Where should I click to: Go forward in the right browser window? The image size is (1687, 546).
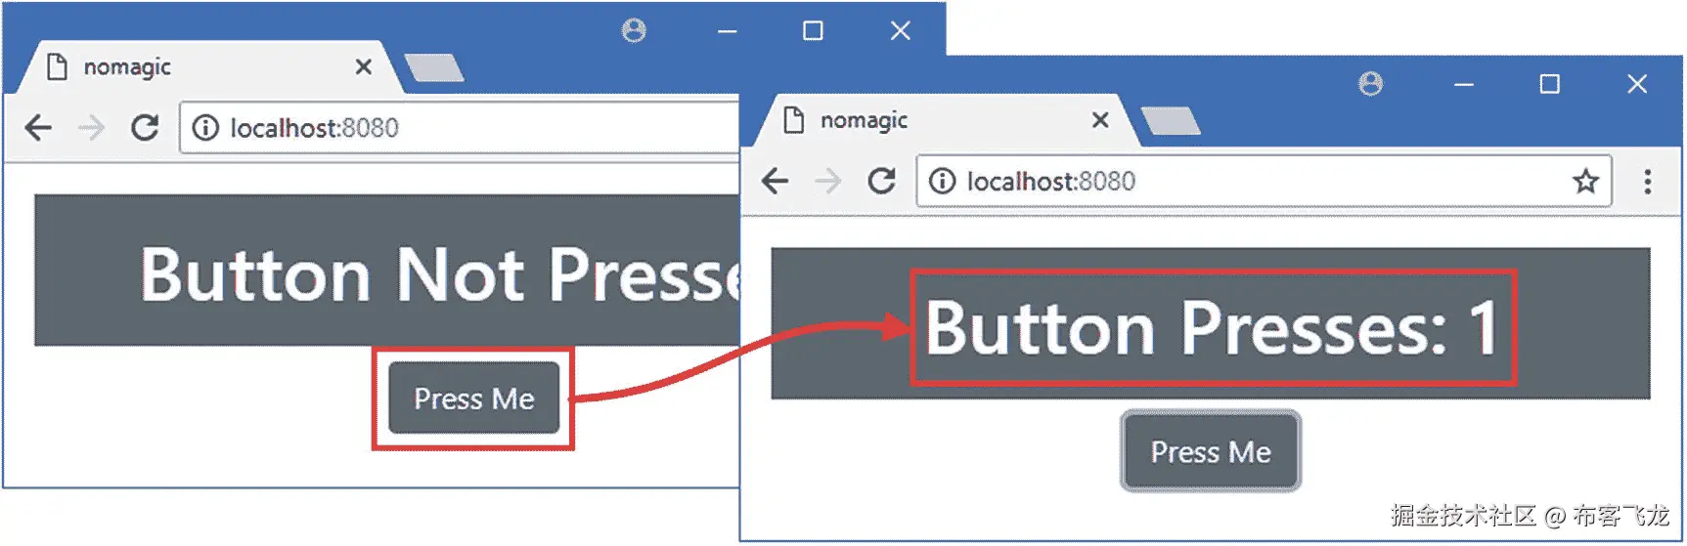pyautogui.click(x=827, y=181)
